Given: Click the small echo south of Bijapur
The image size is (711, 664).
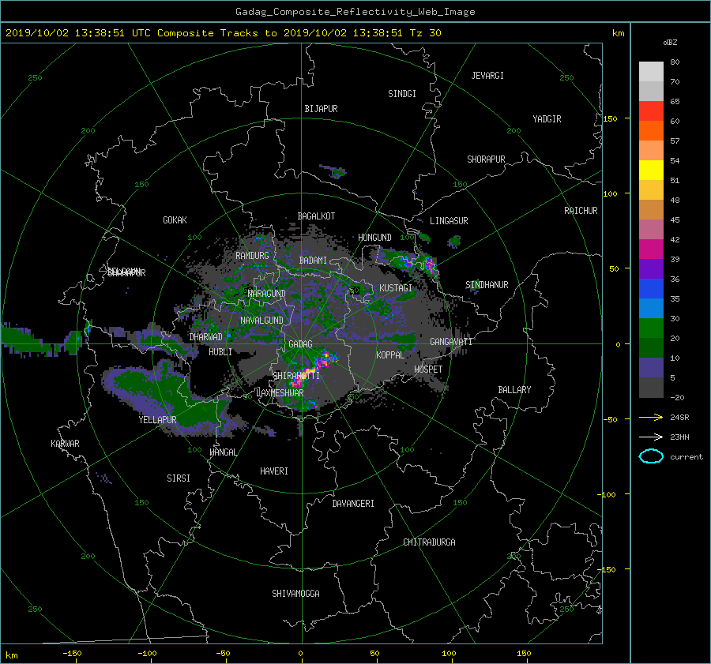Looking at the screenshot, I should pyautogui.click(x=334, y=171).
